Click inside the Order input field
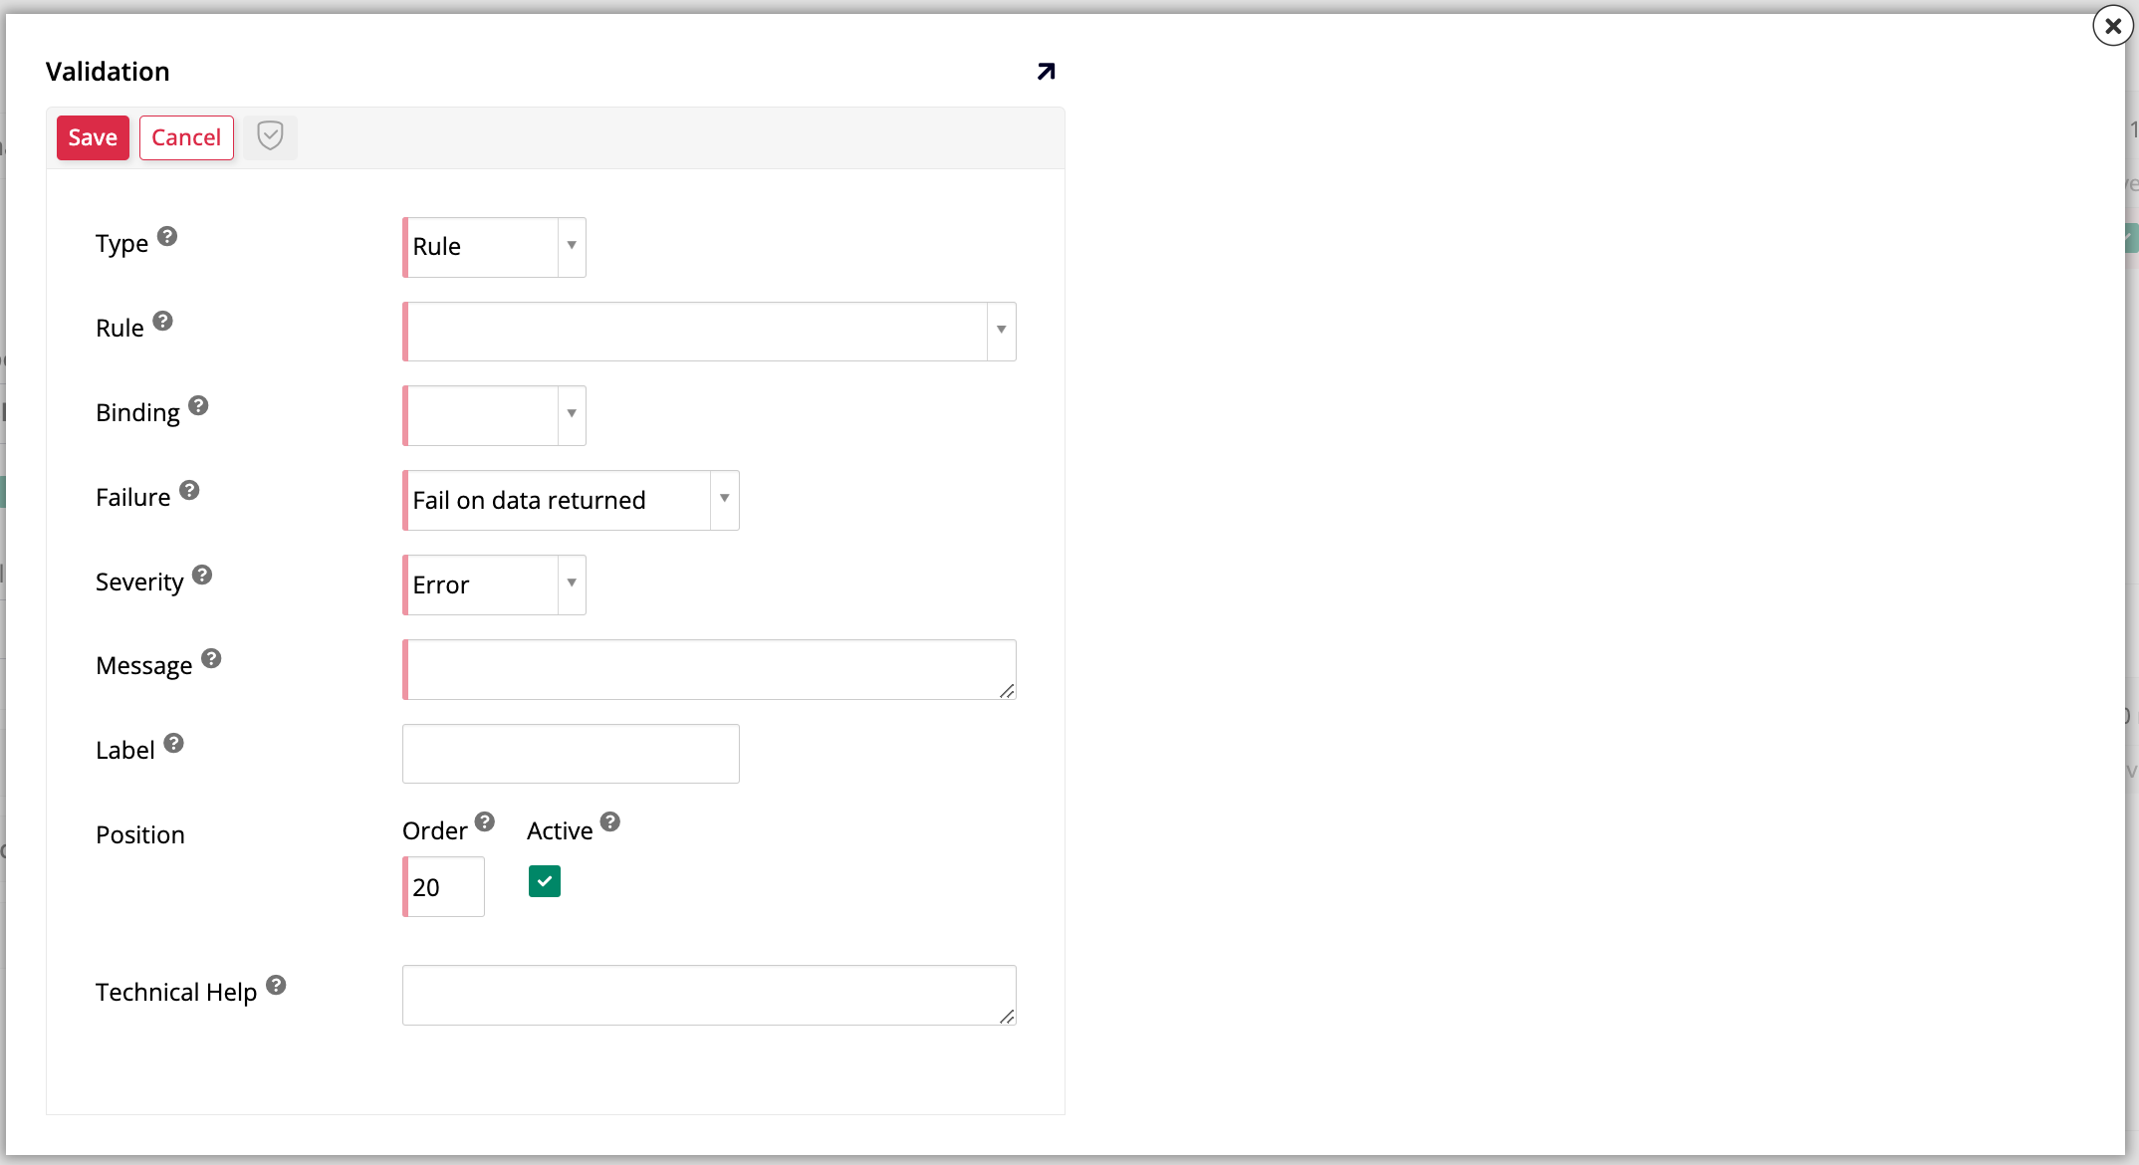 [443, 886]
